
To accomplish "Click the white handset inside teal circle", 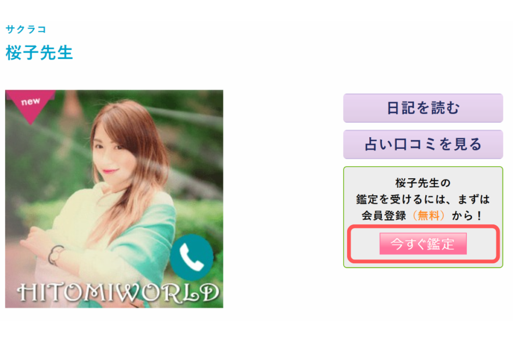I will point(191,258).
